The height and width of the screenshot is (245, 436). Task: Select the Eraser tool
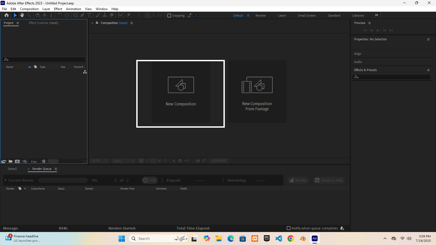pos(112,15)
